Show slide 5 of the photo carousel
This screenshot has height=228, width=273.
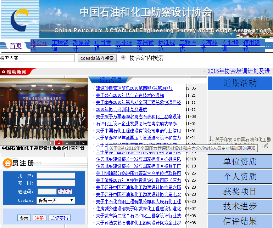(83, 143)
